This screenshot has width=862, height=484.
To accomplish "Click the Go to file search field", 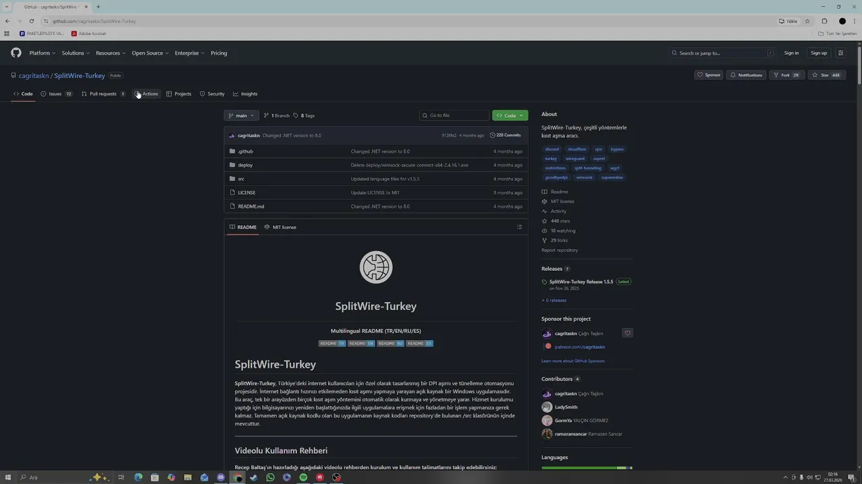I will [454, 116].
